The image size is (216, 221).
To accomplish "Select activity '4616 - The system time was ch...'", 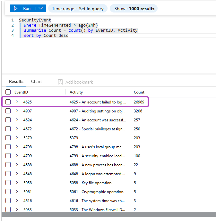I will coord(97,201).
